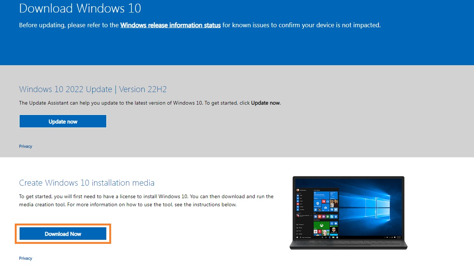Click Create Windows 10 installation media heading
Screen dimensions: 474x270
87,183
